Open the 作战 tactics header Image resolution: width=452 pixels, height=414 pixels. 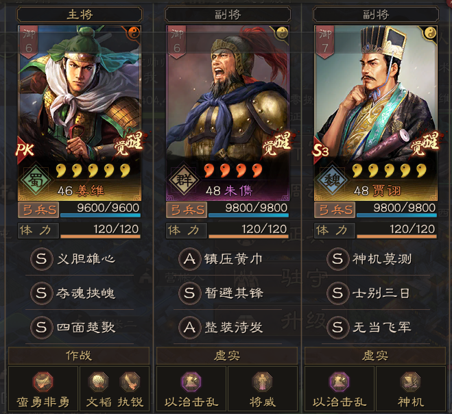pyautogui.click(x=79, y=356)
